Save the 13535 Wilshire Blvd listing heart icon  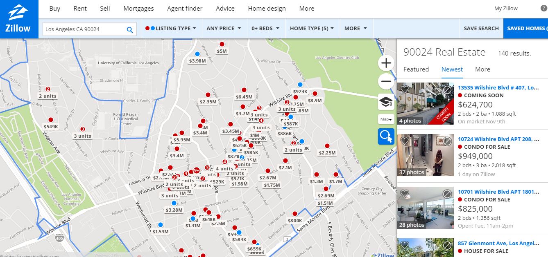(405, 89)
